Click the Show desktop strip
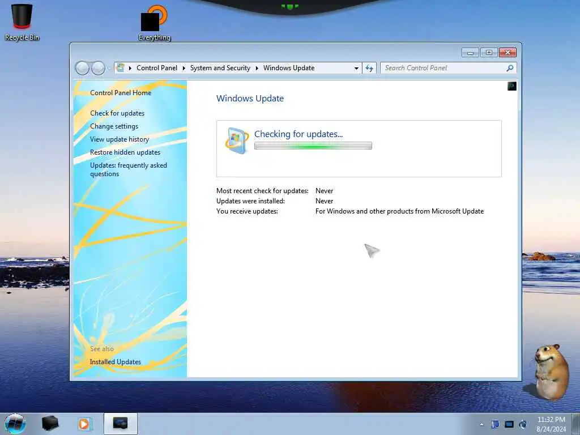This screenshot has height=435, width=580. [576, 424]
